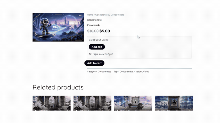Enter fullscreen on the fourth related video
This screenshot has width=220, height=123.
pyautogui.click(x=183, y=110)
